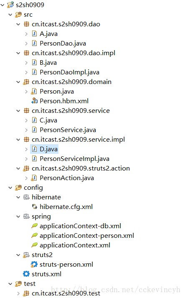185x298 pixels.
Task: Click the A.java file icon
Action: pos(34,33)
